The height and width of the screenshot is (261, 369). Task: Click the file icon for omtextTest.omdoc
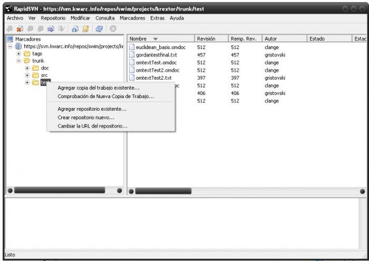132,62
